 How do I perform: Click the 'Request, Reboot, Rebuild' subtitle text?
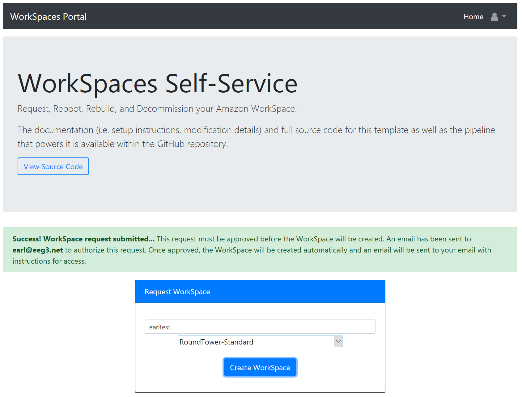[157, 109]
